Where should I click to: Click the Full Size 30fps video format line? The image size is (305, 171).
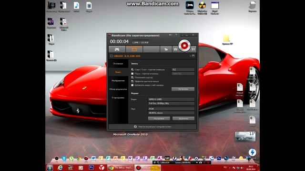[x=171, y=104]
